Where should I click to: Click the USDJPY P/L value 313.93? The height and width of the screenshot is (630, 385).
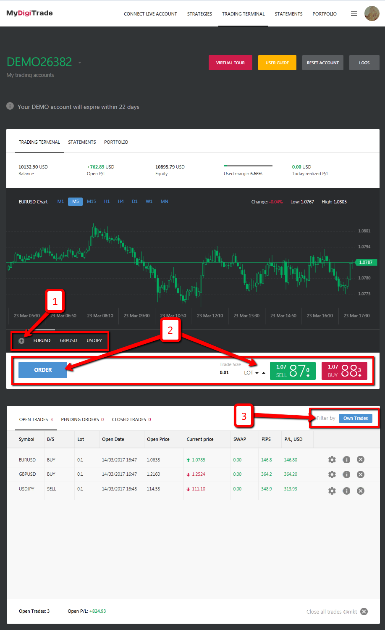tap(291, 489)
